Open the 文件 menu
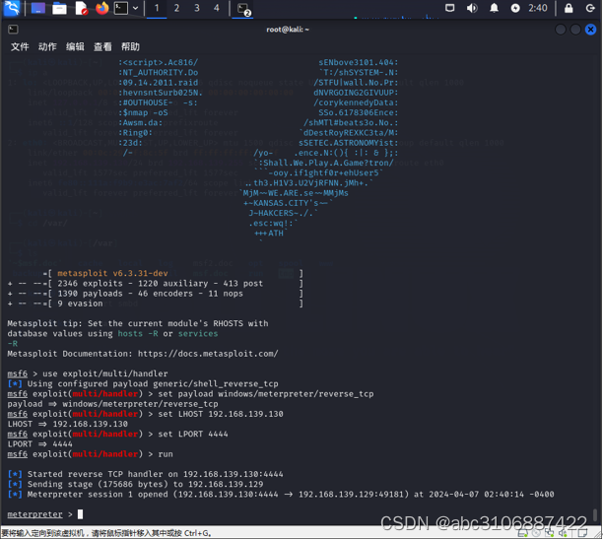Image resolution: width=603 pixels, height=540 pixels. [20, 47]
